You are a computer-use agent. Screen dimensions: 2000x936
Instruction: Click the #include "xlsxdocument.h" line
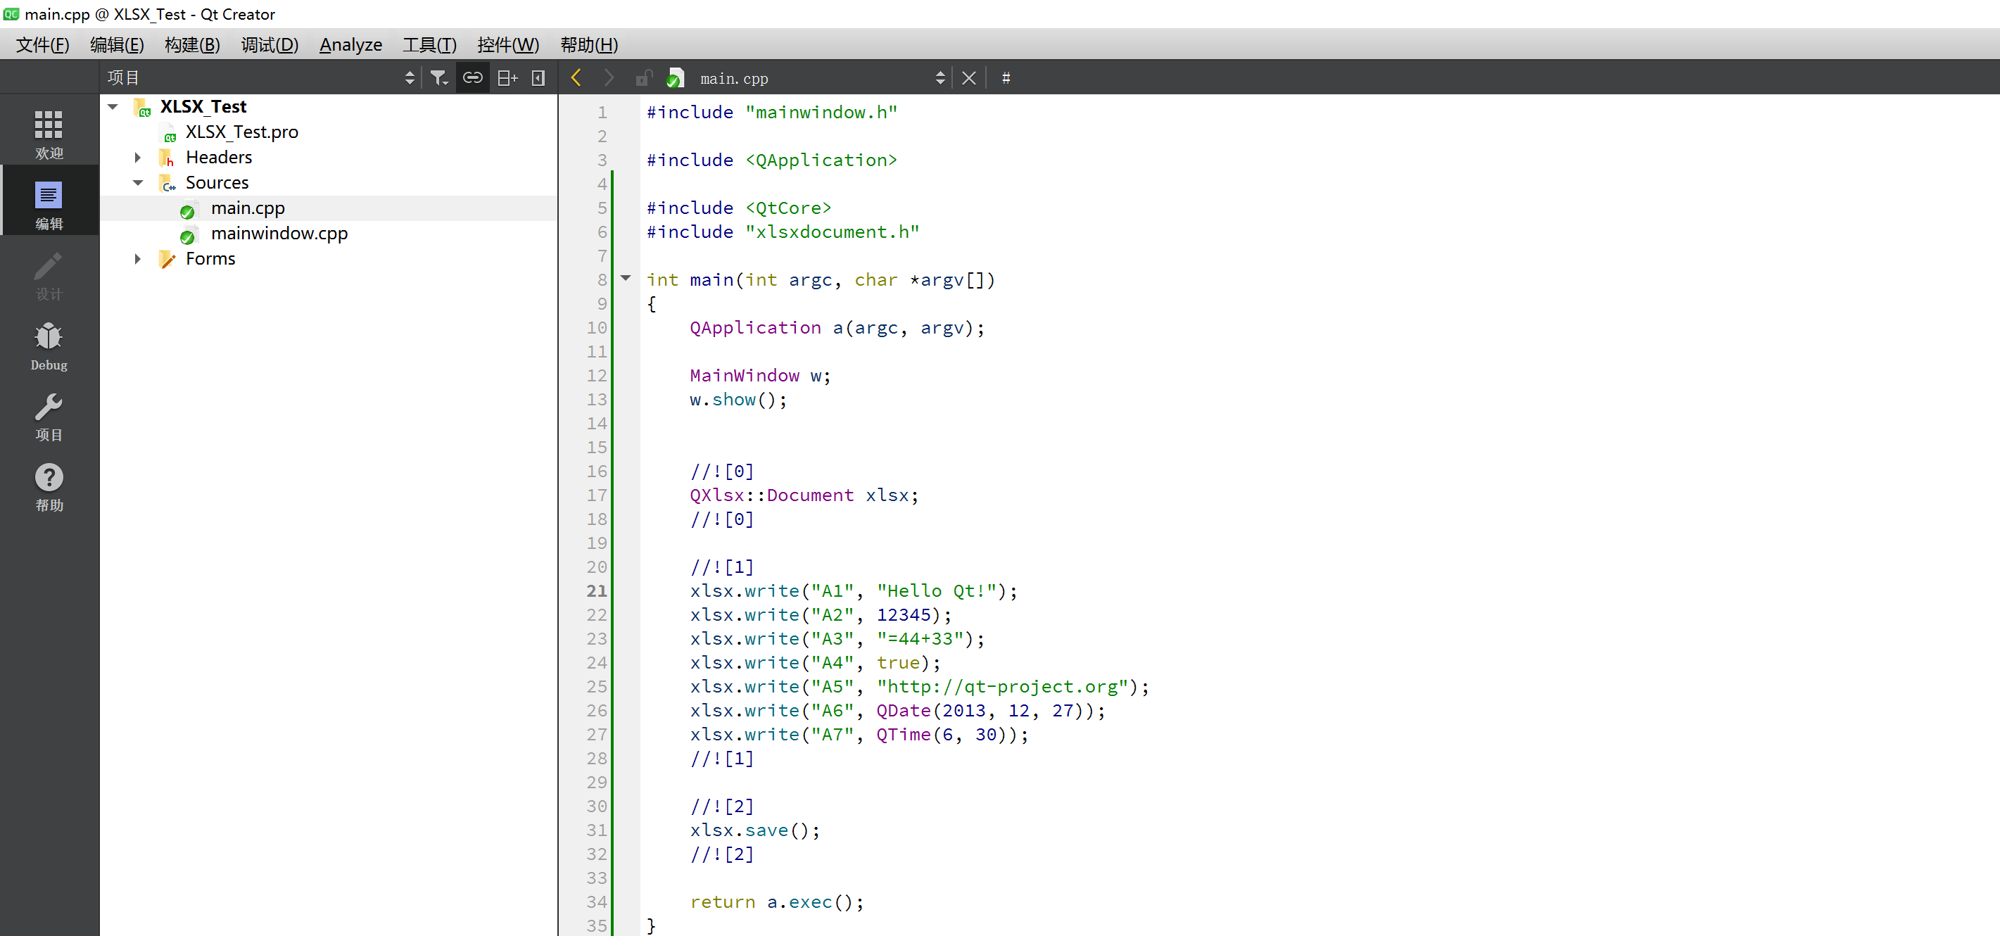783,232
